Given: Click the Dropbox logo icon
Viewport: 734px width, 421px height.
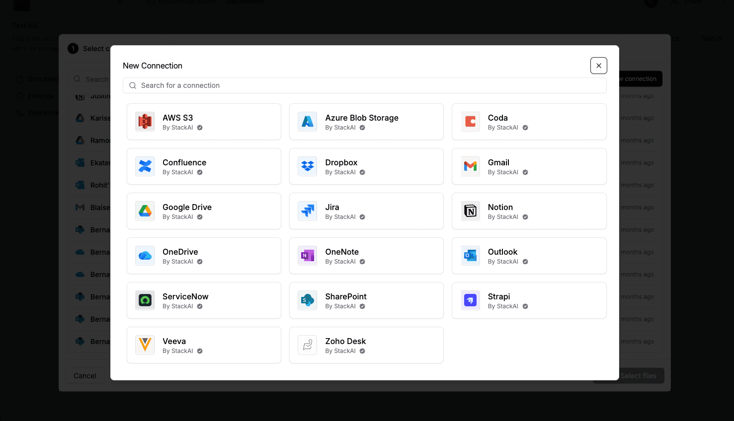Looking at the screenshot, I should [308, 166].
